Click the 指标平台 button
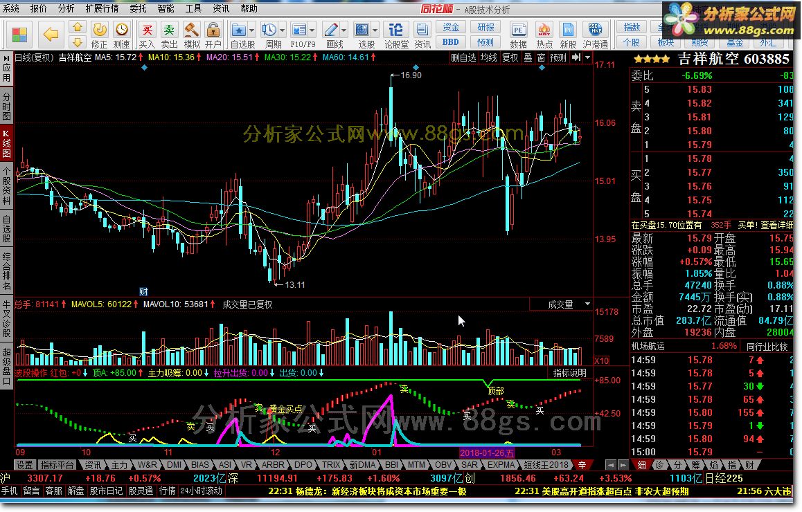Viewport: 802px width, 512px height. (57, 465)
